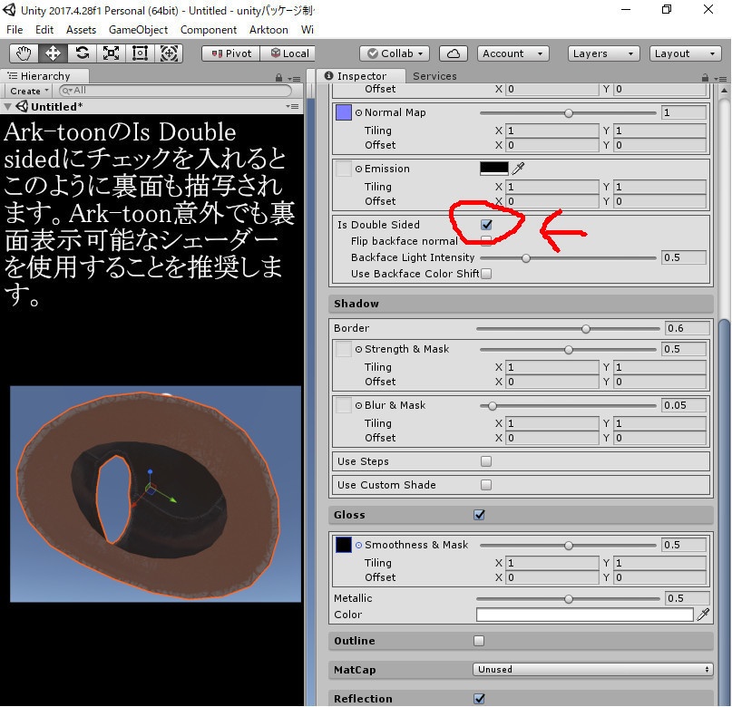The height and width of the screenshot is (707, 732).
Task: Open the Layout dropdown
Action: click(685, 53)
